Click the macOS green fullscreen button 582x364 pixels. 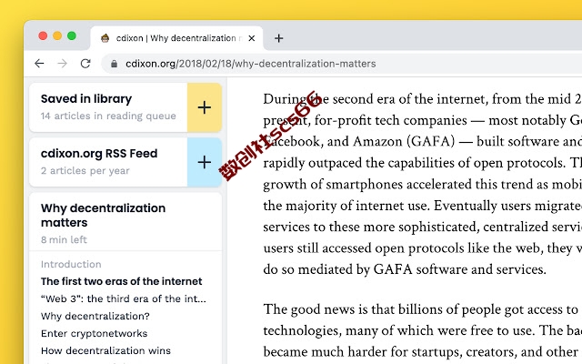[72, 35]
